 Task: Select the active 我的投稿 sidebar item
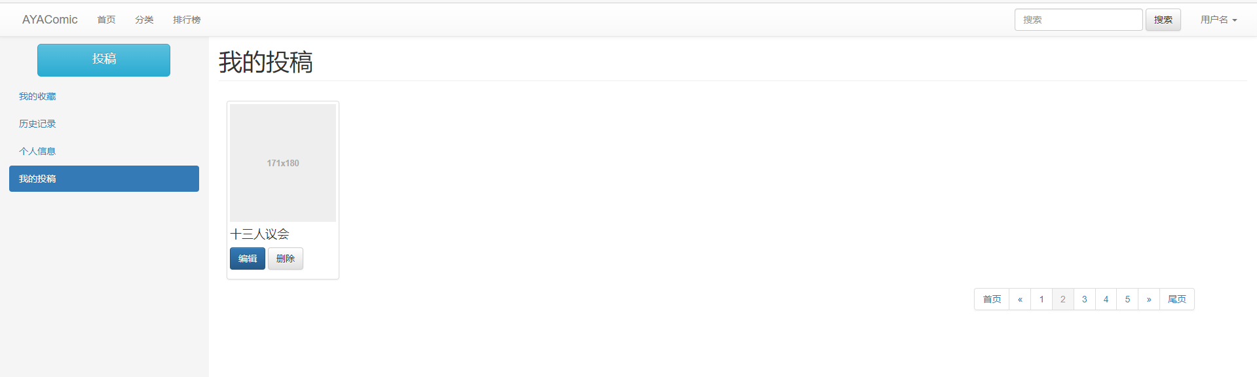pyautogui.click(x=103, y=179)
